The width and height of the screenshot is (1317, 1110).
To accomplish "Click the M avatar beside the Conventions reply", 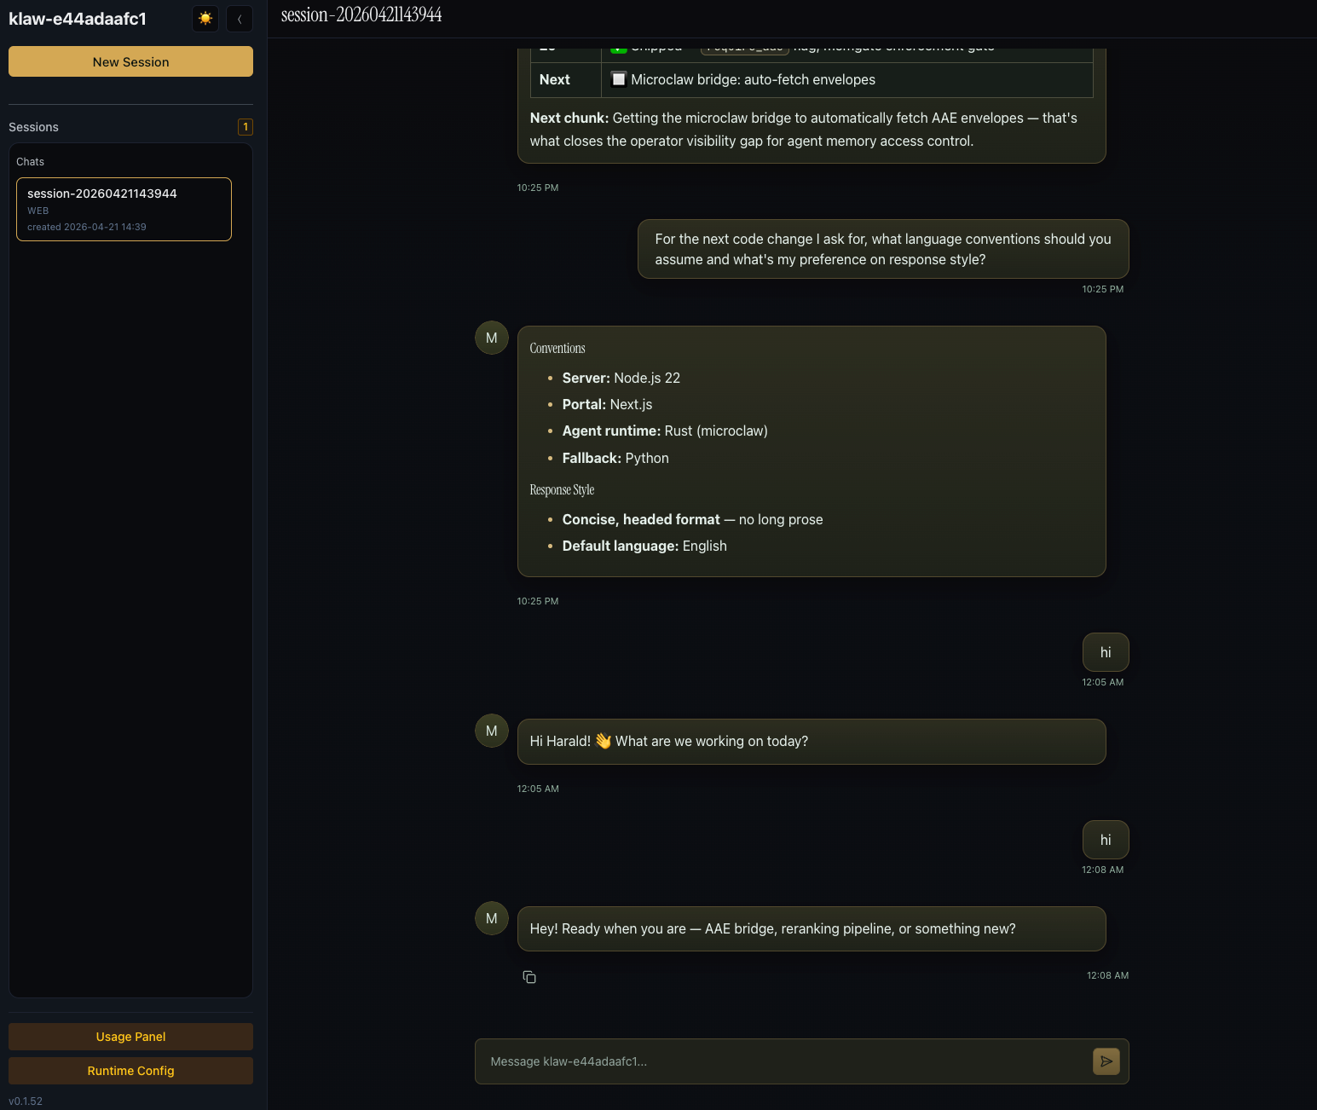I will click(x=491, y=338).
